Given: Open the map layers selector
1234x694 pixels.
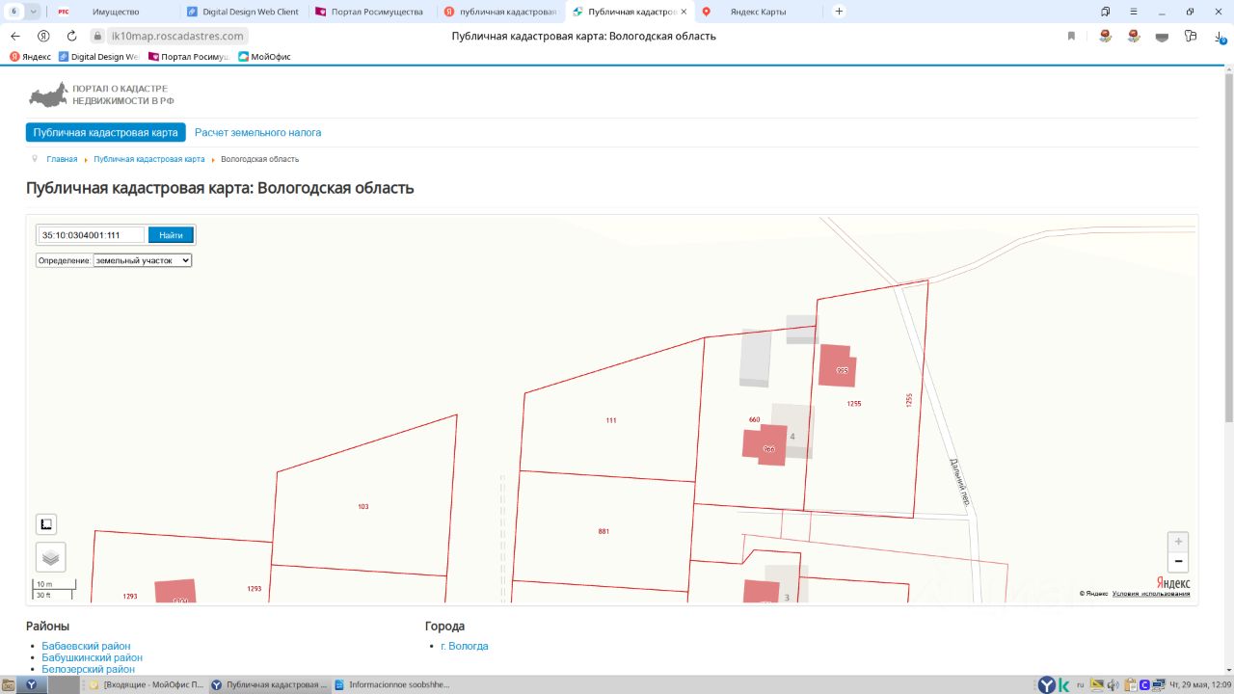Looking at the screenshot, I should click(x=51, y=556).
